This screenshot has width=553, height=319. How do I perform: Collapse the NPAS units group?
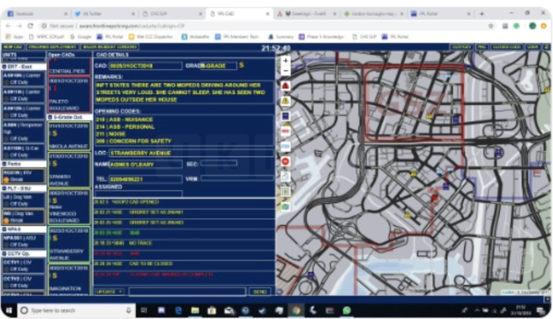point(4,230)
